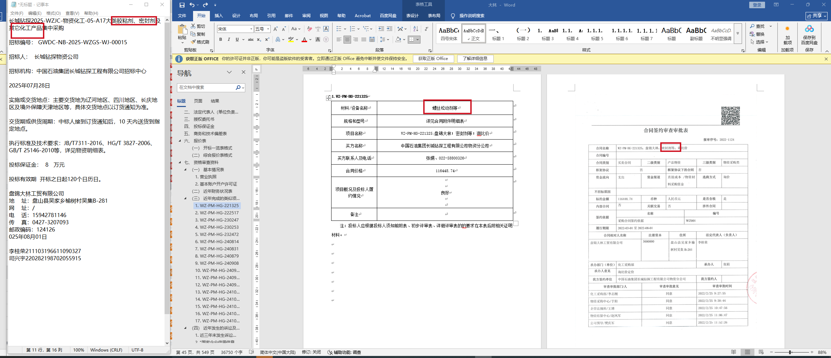Collapse the 七、资格审查资料 heading in Navigation
This screenshot has width=831, height=358.
180,163
